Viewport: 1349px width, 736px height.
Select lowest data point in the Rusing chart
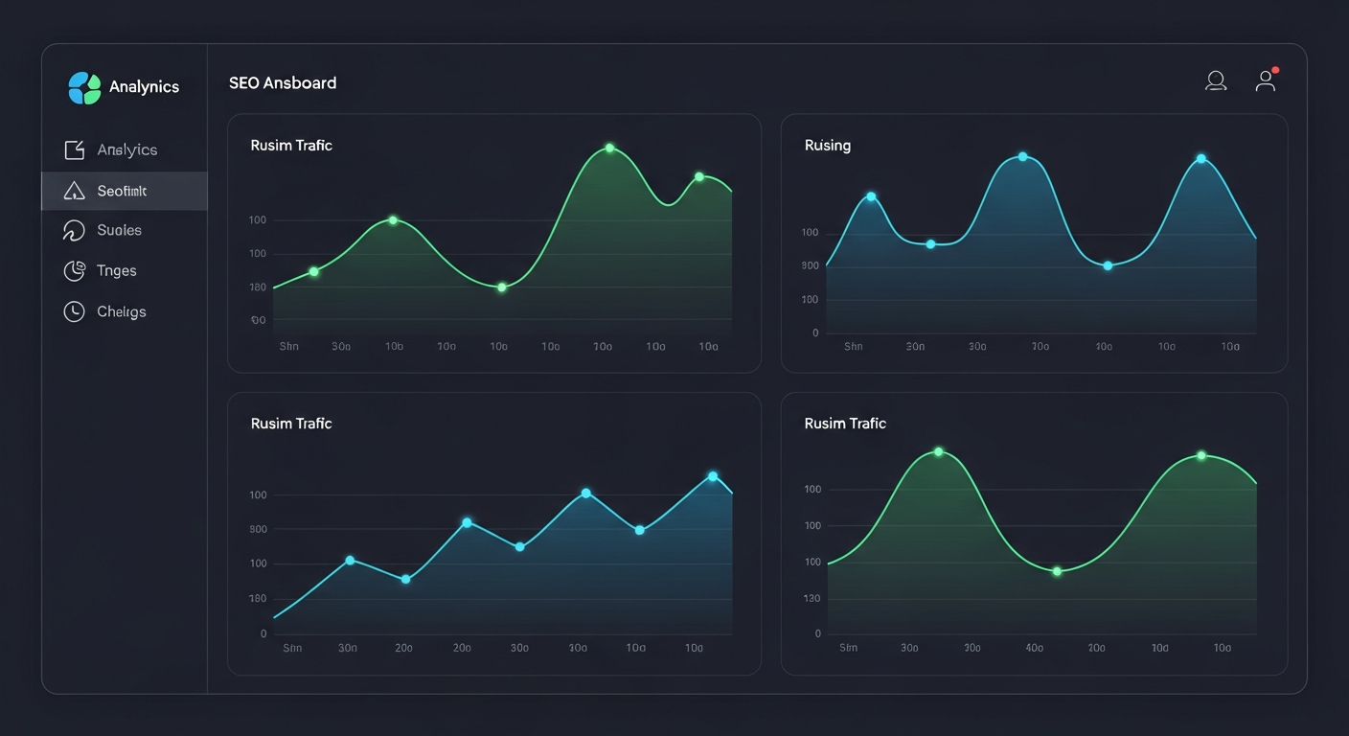(1108, 265)
